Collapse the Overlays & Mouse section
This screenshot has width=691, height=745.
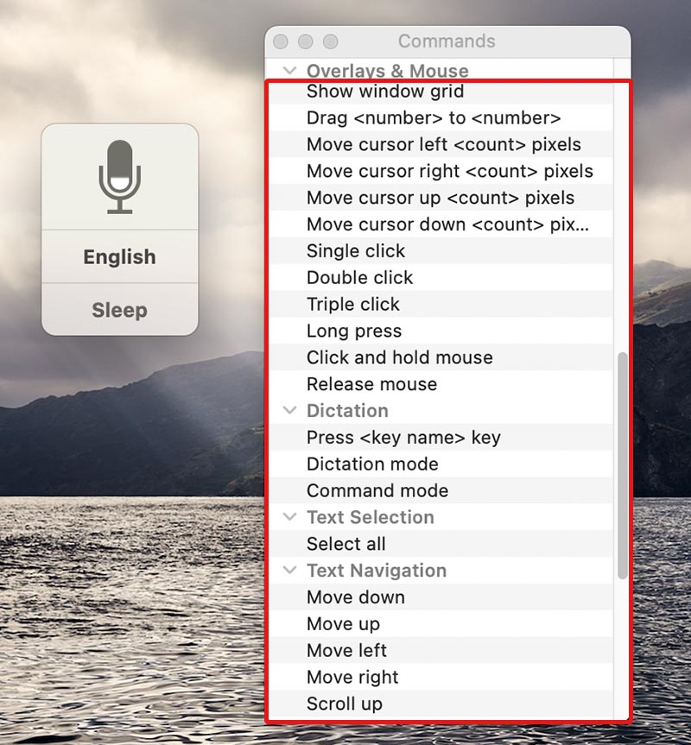(x=289, y=70)
